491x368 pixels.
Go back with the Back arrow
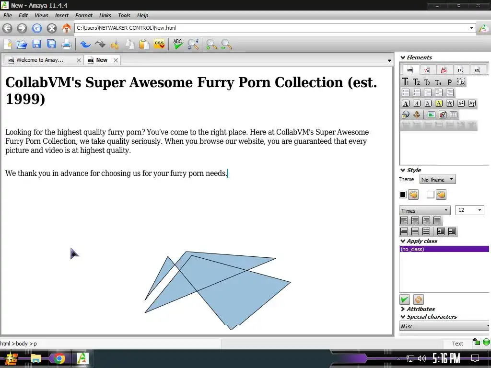pos(7,28)
